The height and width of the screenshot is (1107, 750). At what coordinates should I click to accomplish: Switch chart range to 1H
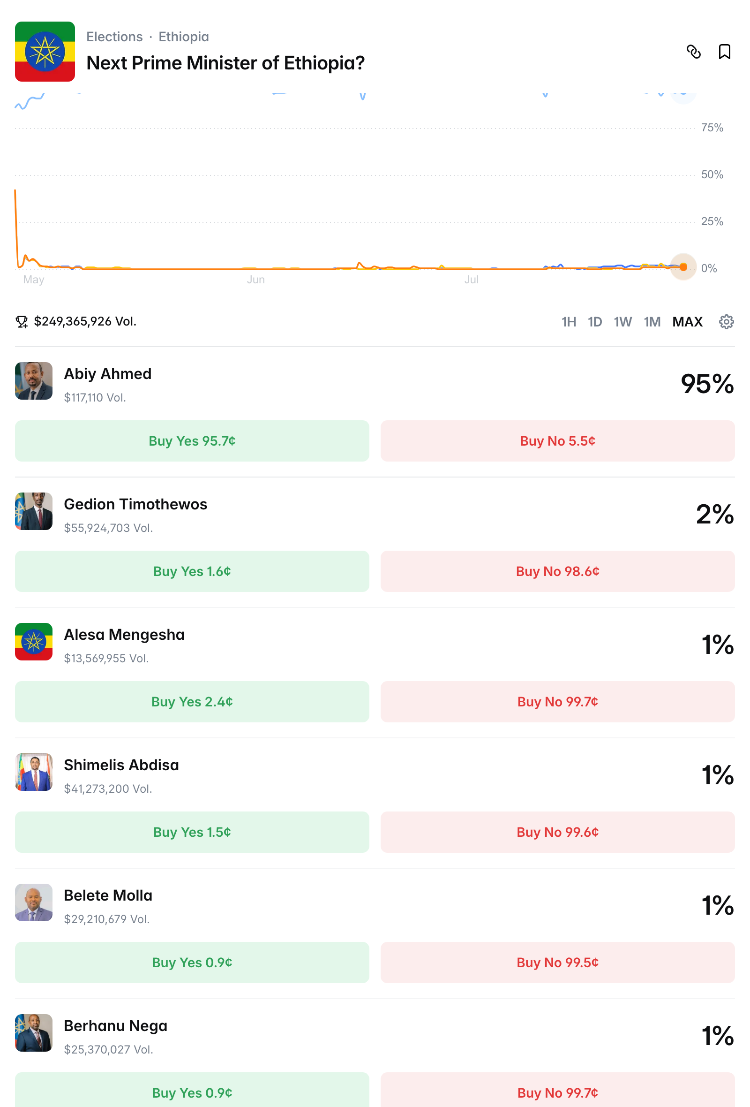click(x=569, y=322)
